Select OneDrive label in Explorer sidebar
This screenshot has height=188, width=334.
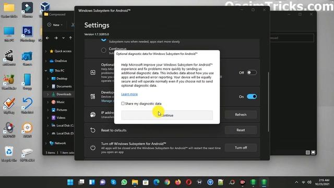click(x=61, y=61)
